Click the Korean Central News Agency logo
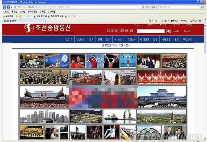Screen dimensions: 207x142 tap(29, 29)
